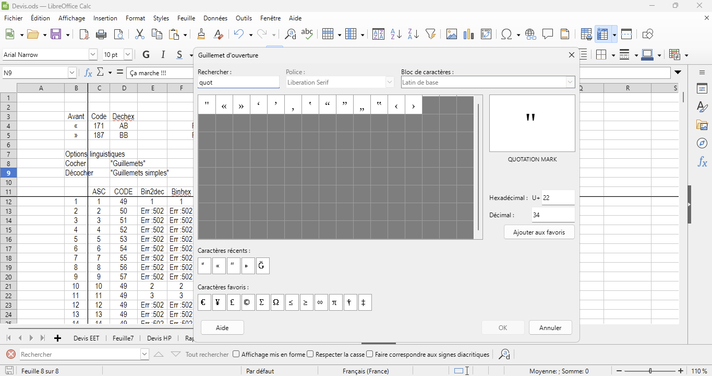
Task: Toggle Affichage mis en forme checkbox
Action: (x=236, y=354)
